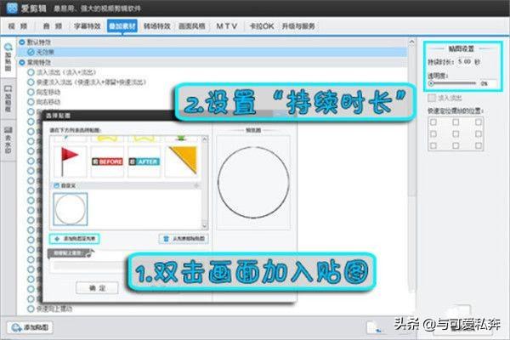Collapse the 常用特效 effects group
This screenshot has width=510, height=340.
click(x=22, y=63)
